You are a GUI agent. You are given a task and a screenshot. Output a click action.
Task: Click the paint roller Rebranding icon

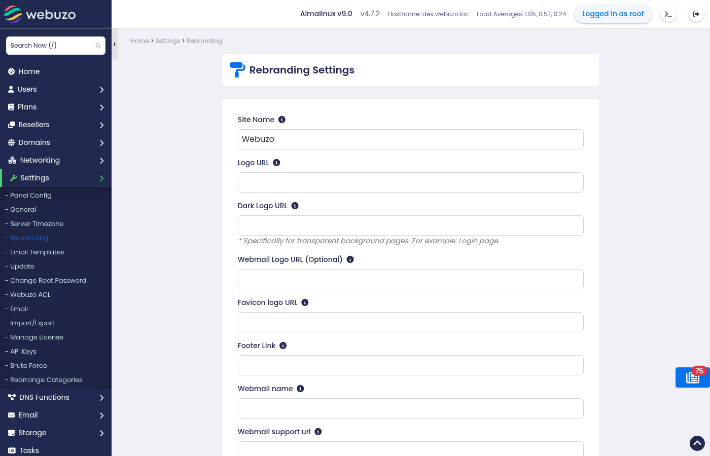tap(237, 69)
